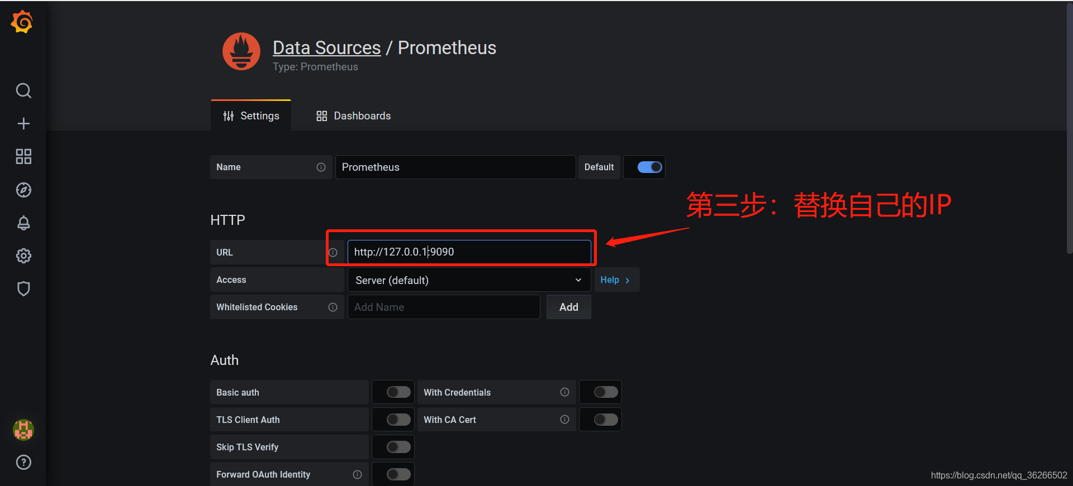The height and width of the screenshot is (486, 1073).
Task: Open the sidebar search icon
Action: [x=23, y=90]
